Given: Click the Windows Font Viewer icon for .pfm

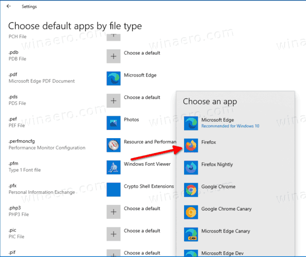Looking at the screenshot, I should (113, 167).
